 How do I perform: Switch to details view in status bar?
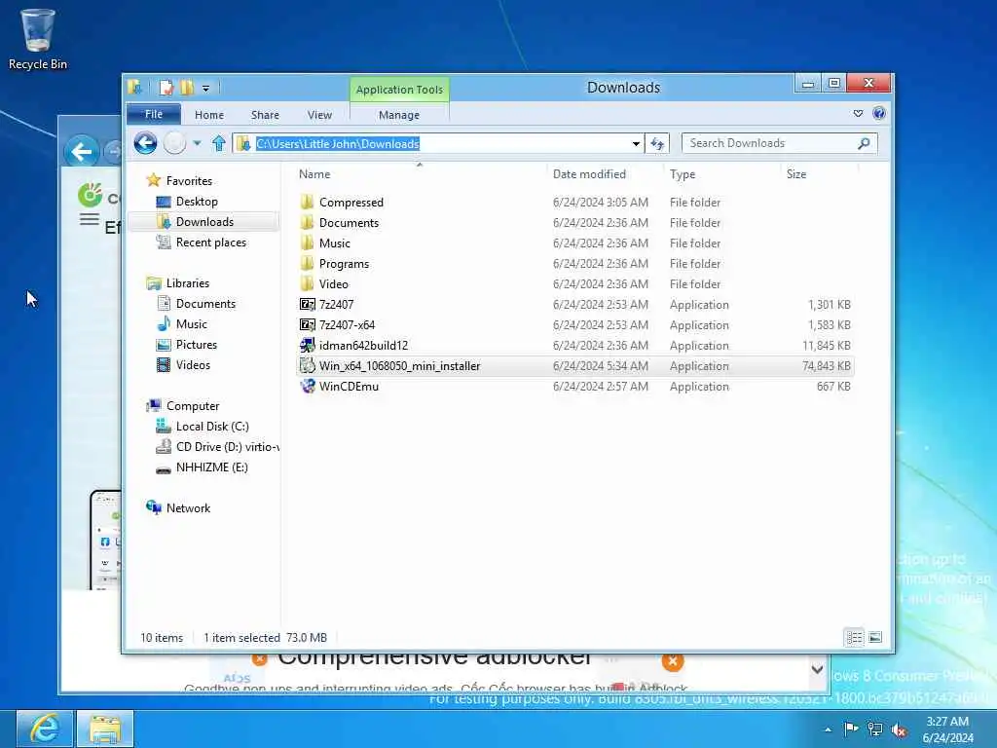click(854, 637)
